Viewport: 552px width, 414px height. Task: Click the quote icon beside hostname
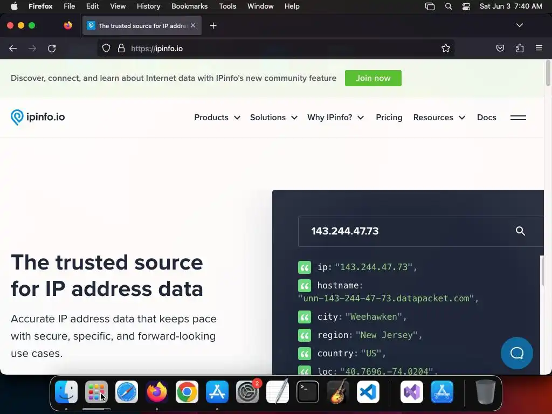tap(305, 286)
